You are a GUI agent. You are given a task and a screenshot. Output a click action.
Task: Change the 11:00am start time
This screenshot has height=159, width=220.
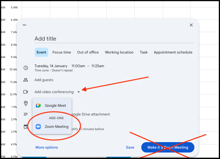click(x=78, y=66)
